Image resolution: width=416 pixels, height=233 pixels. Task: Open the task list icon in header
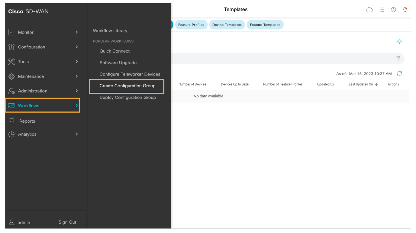pos(382,10)
